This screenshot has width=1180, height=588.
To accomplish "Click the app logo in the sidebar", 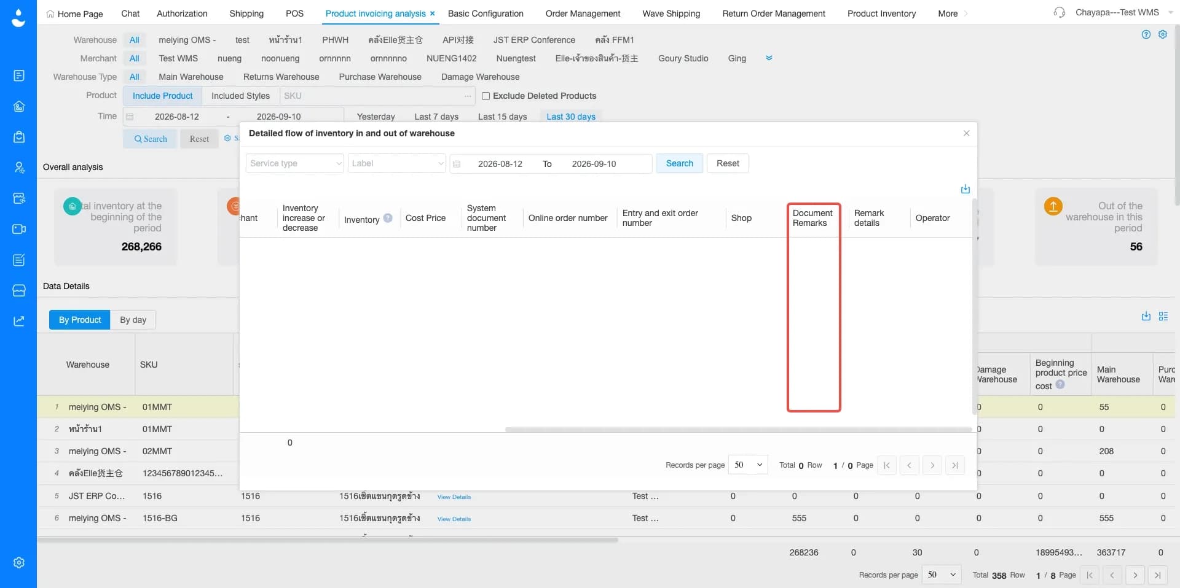I will click(x=18, y=18).
